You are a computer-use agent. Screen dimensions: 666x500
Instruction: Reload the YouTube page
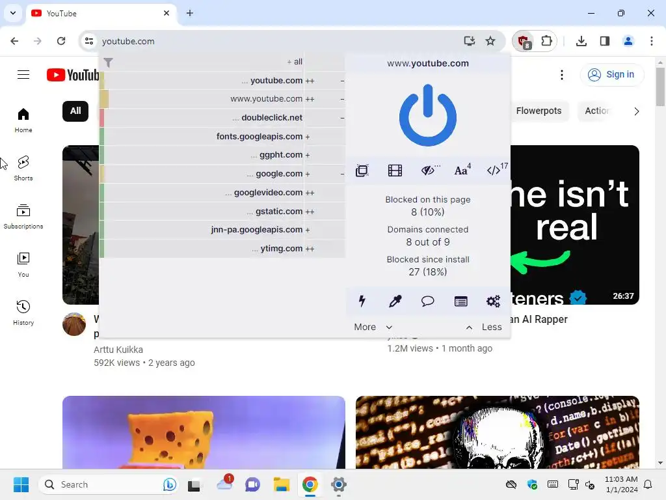point(61,41)
